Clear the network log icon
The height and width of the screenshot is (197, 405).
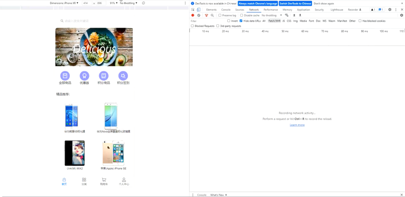tap(199, 15)
